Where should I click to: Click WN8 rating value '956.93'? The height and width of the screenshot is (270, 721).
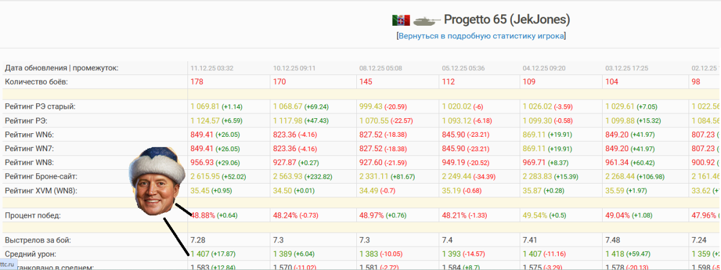pyautogui.click(x=202, y=163)
